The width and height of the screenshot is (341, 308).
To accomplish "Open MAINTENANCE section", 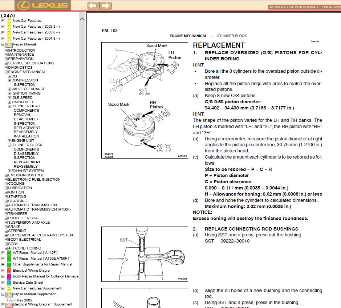I will click(21, 55).
